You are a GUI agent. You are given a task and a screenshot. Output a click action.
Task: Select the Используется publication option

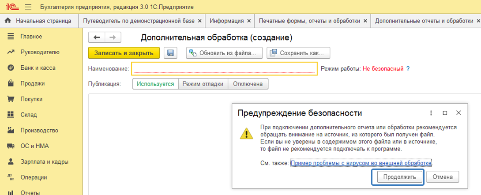click(155, 84)
